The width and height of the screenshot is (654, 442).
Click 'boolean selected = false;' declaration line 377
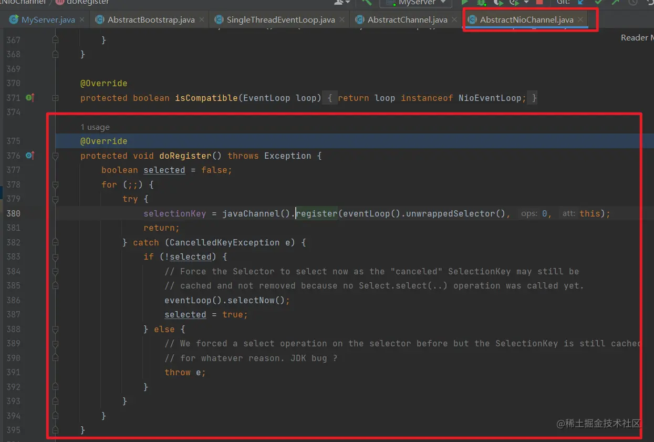point(167,170)
